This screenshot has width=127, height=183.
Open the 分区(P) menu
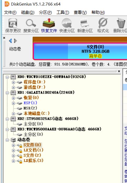pyautogui.click(x=45, y=12)
